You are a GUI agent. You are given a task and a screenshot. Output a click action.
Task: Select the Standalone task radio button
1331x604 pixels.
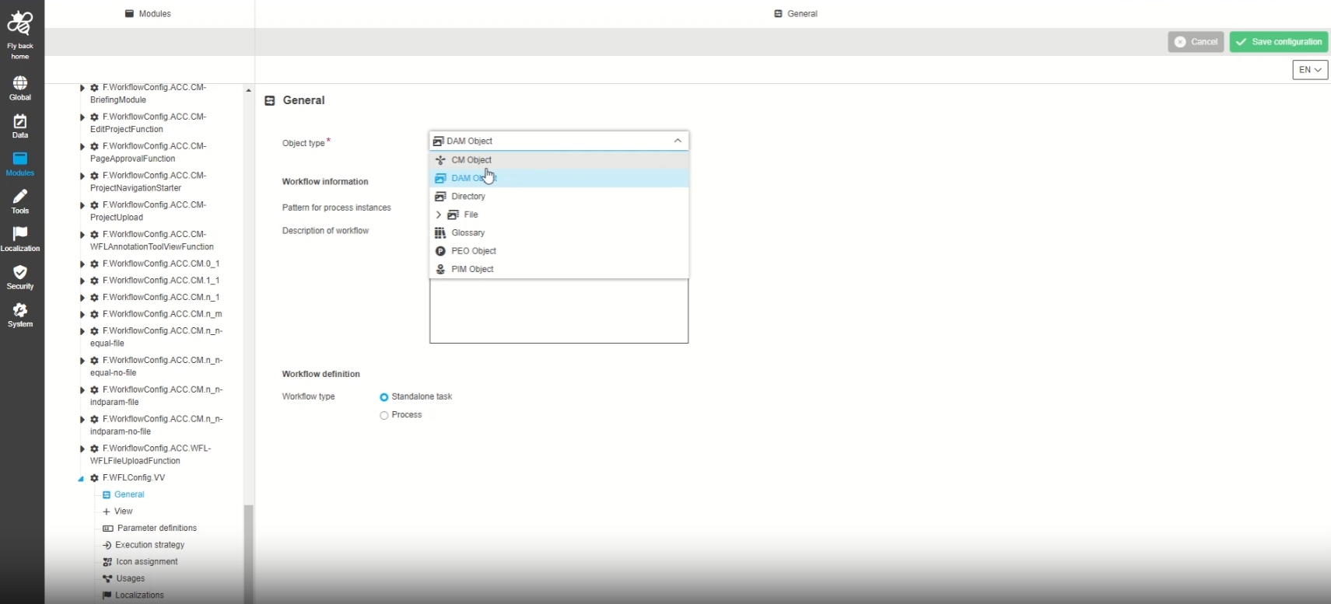[384, 397]
